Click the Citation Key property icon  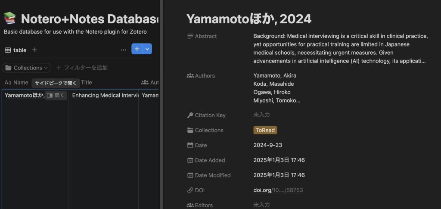coord(190,115)
